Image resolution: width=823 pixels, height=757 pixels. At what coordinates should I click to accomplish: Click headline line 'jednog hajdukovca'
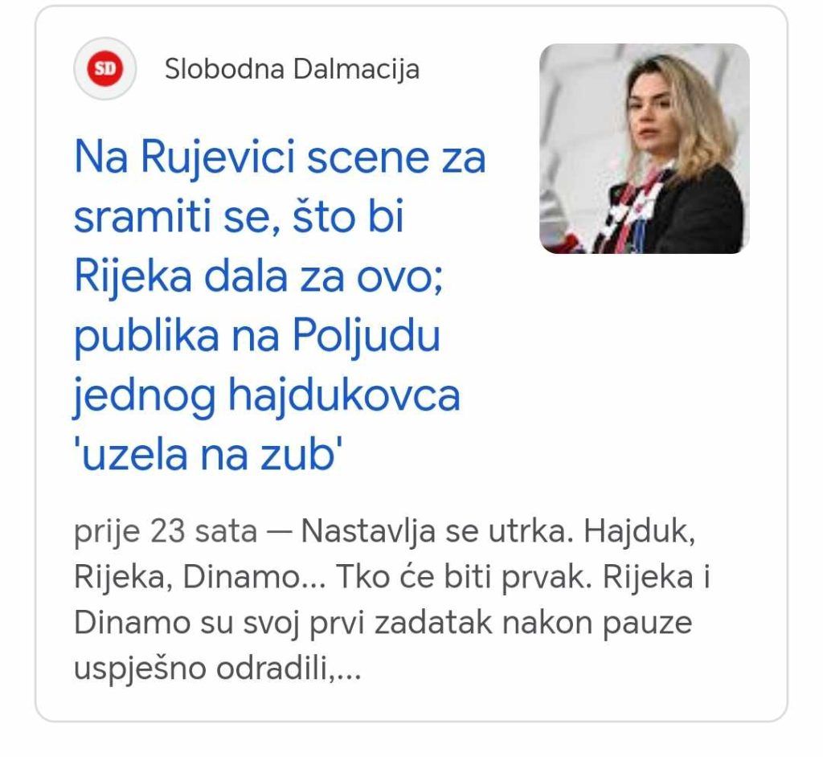click(267, 396)
